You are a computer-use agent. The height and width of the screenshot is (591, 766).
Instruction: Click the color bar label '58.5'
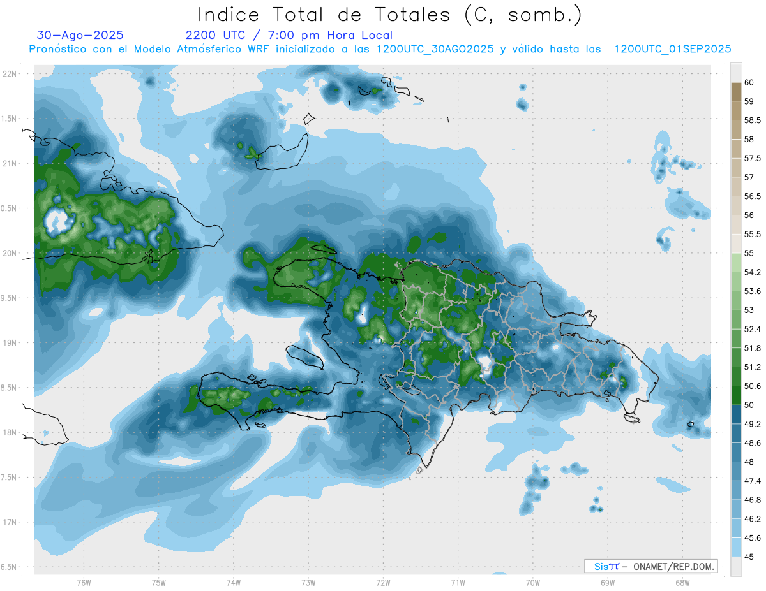(x=751, y=120)
